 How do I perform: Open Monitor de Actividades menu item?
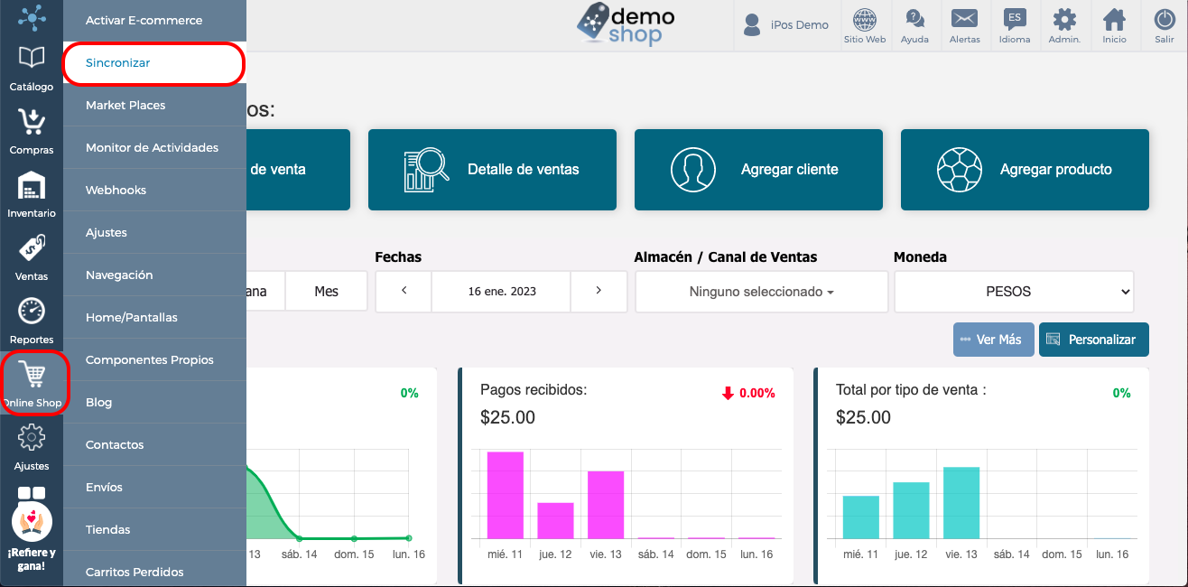154,147
